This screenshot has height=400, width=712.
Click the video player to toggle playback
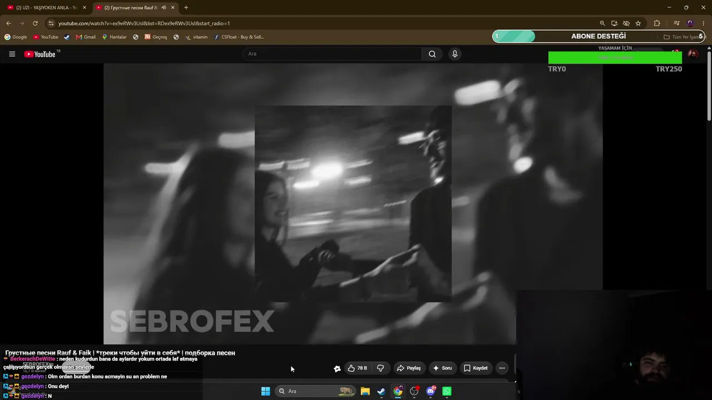(353, 203)
